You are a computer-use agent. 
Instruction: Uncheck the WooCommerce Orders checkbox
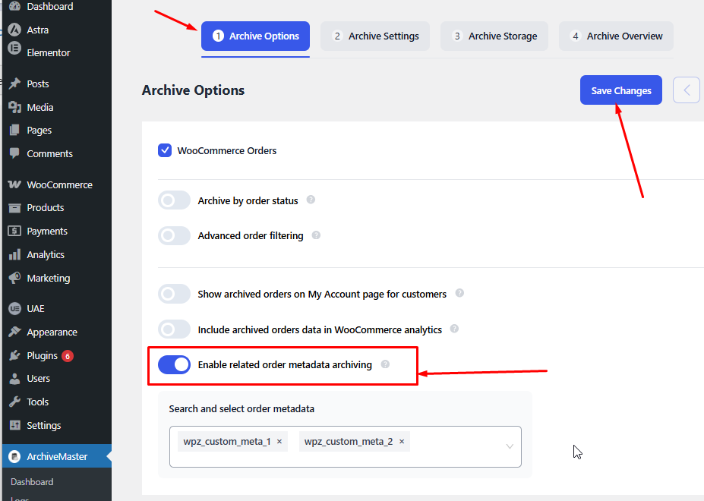pyautogui.click(x=165, y=150)
